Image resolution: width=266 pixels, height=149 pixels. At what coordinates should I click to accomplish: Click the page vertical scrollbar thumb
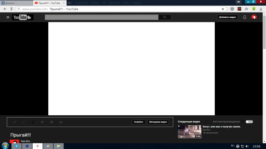(x=264, y=32)
